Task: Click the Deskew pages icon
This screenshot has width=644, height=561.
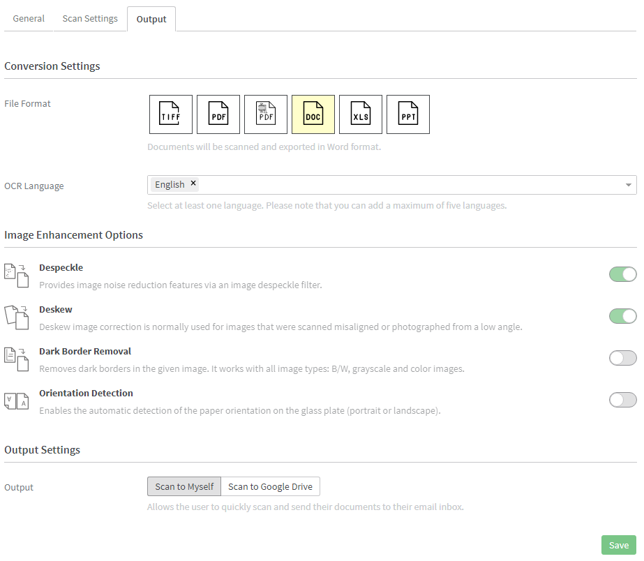Action: [17, 317]
